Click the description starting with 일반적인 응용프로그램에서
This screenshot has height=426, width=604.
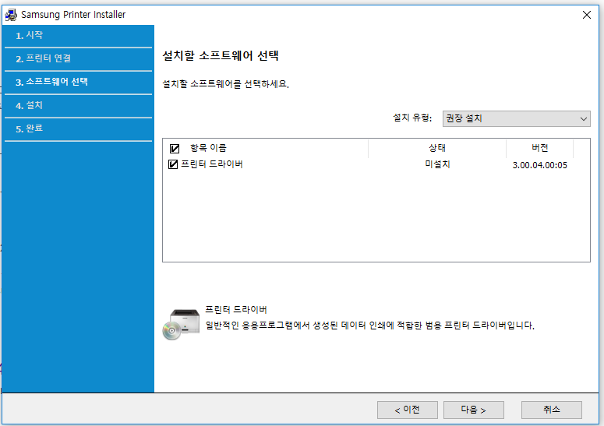tap(369, 326)
